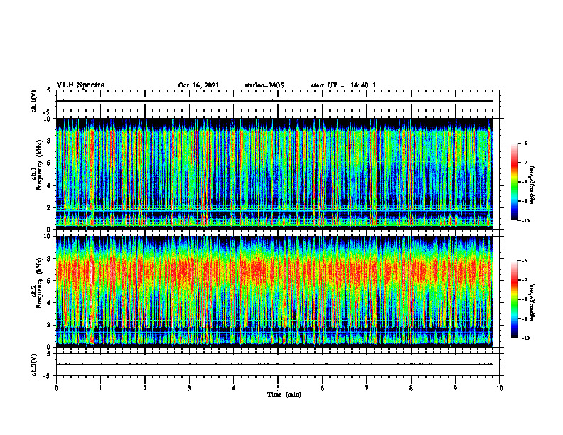563x435 pixels.
Task: Click the "Time (min)" x-axis title
Action: tap(284, 394)
